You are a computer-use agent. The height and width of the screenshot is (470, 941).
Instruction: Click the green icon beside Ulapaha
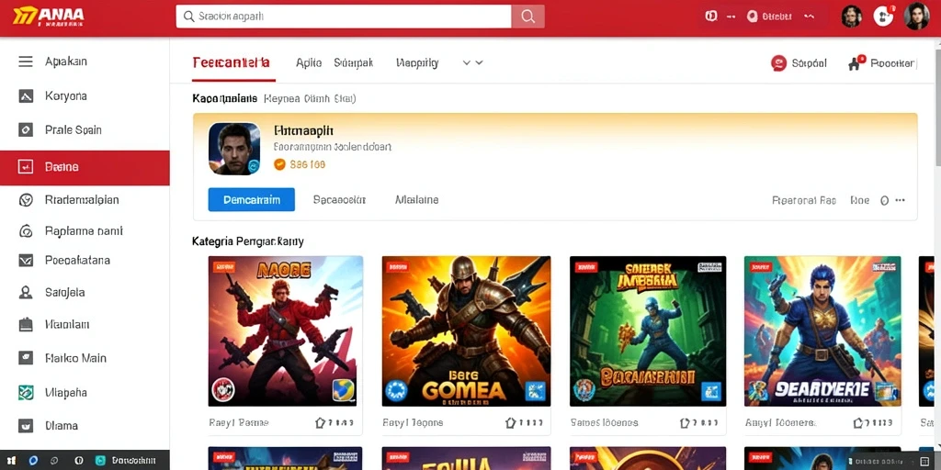(x=26, y=393)
